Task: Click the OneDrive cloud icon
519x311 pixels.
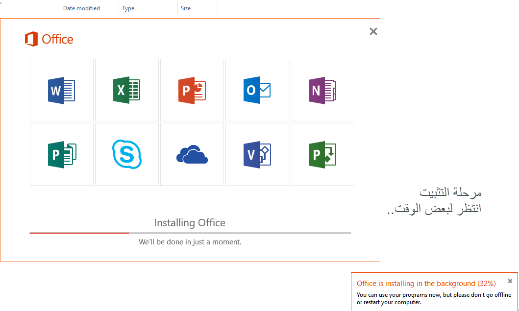Action: (x=192, y=154)
